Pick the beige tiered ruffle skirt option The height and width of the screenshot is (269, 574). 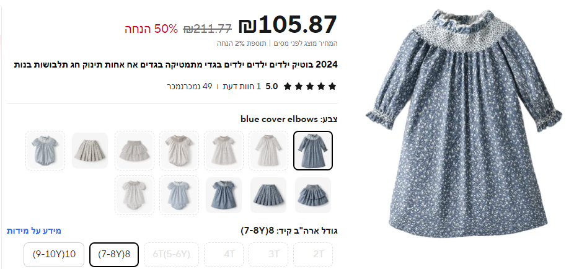click(135, 151)
